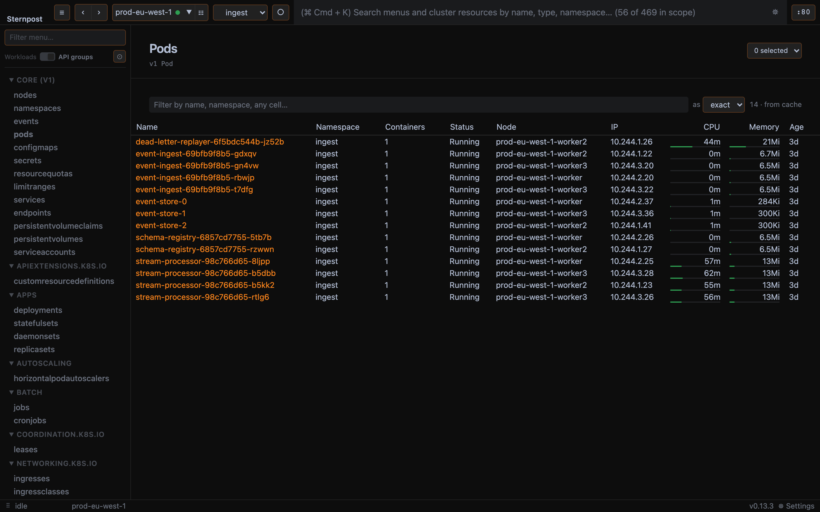Click the :80 port button
The height and width of the screenshot is (512, 820).
click(803, 13)
